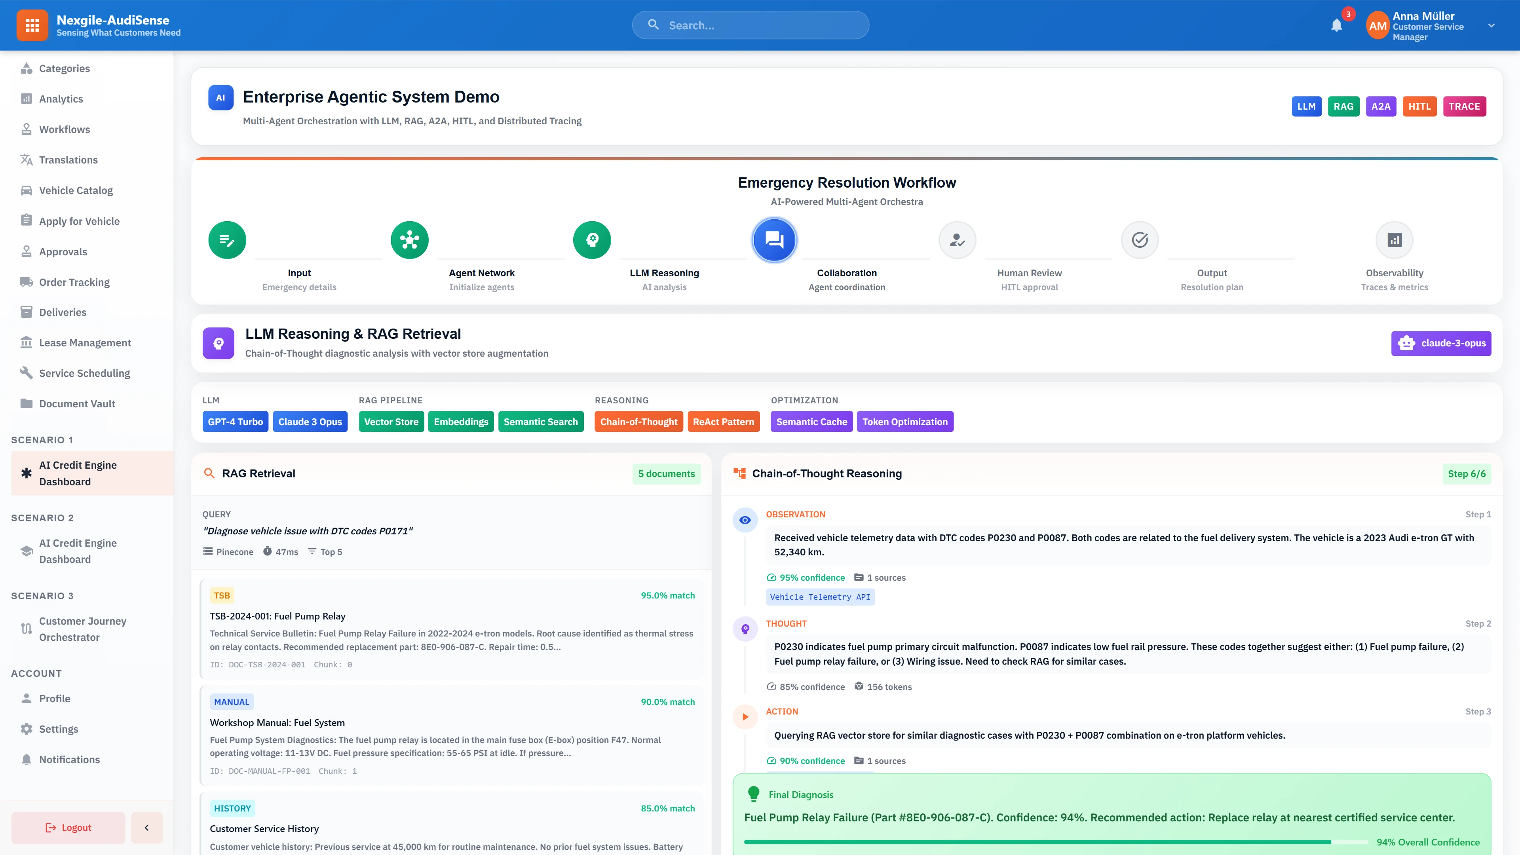Select the Input workflow step icon

[227, 240]
